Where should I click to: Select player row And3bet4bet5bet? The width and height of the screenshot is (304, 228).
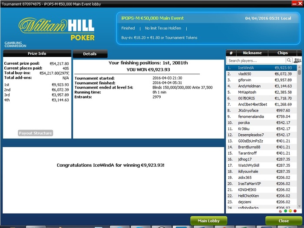click(x=261, y=104)
